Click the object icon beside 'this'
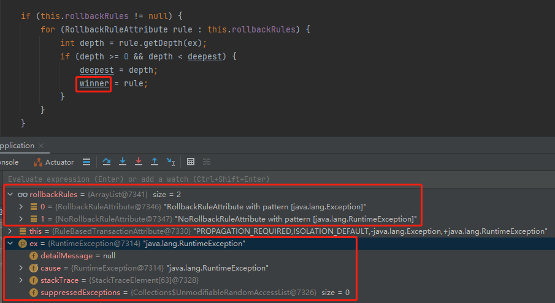The image size is (555, 303). click(x=23, y=231)
